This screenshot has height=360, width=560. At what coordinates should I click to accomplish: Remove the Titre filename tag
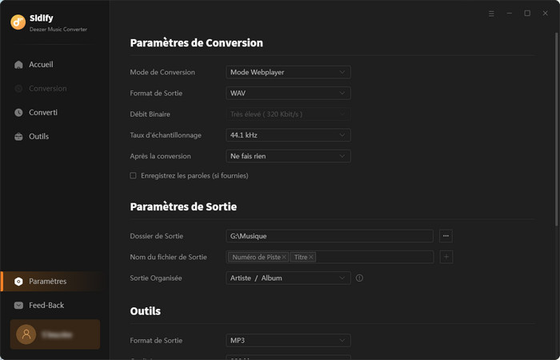click(311, 258)
